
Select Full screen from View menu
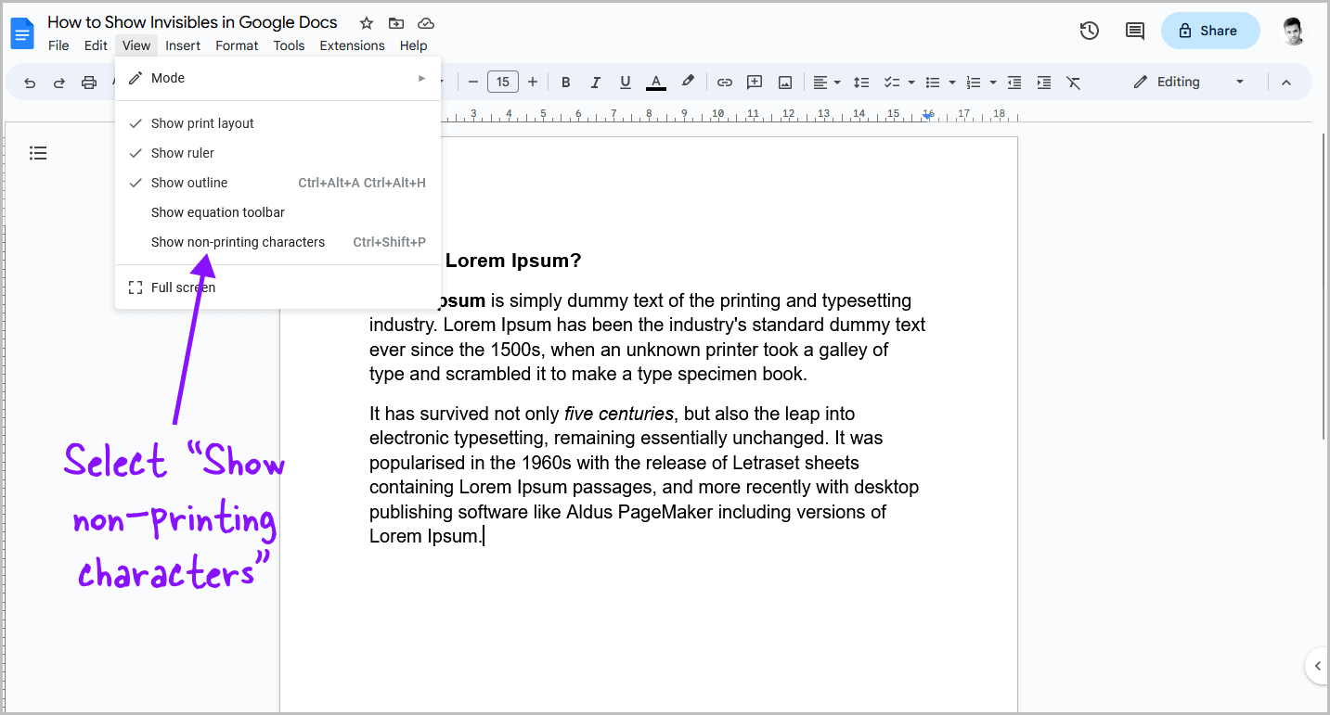click(183, 287)
